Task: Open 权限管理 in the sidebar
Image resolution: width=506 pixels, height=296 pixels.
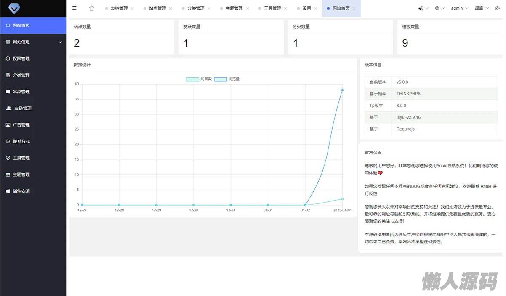Action: 21,58
